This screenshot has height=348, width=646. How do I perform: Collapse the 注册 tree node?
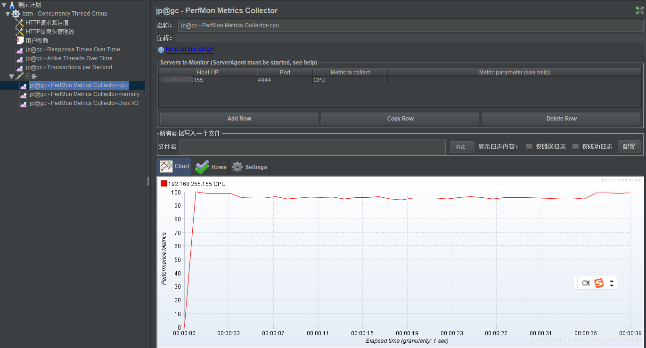click(11, 76)
